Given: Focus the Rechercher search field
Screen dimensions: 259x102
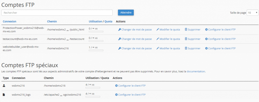Looking at the screenshot, I should [57, 13].
